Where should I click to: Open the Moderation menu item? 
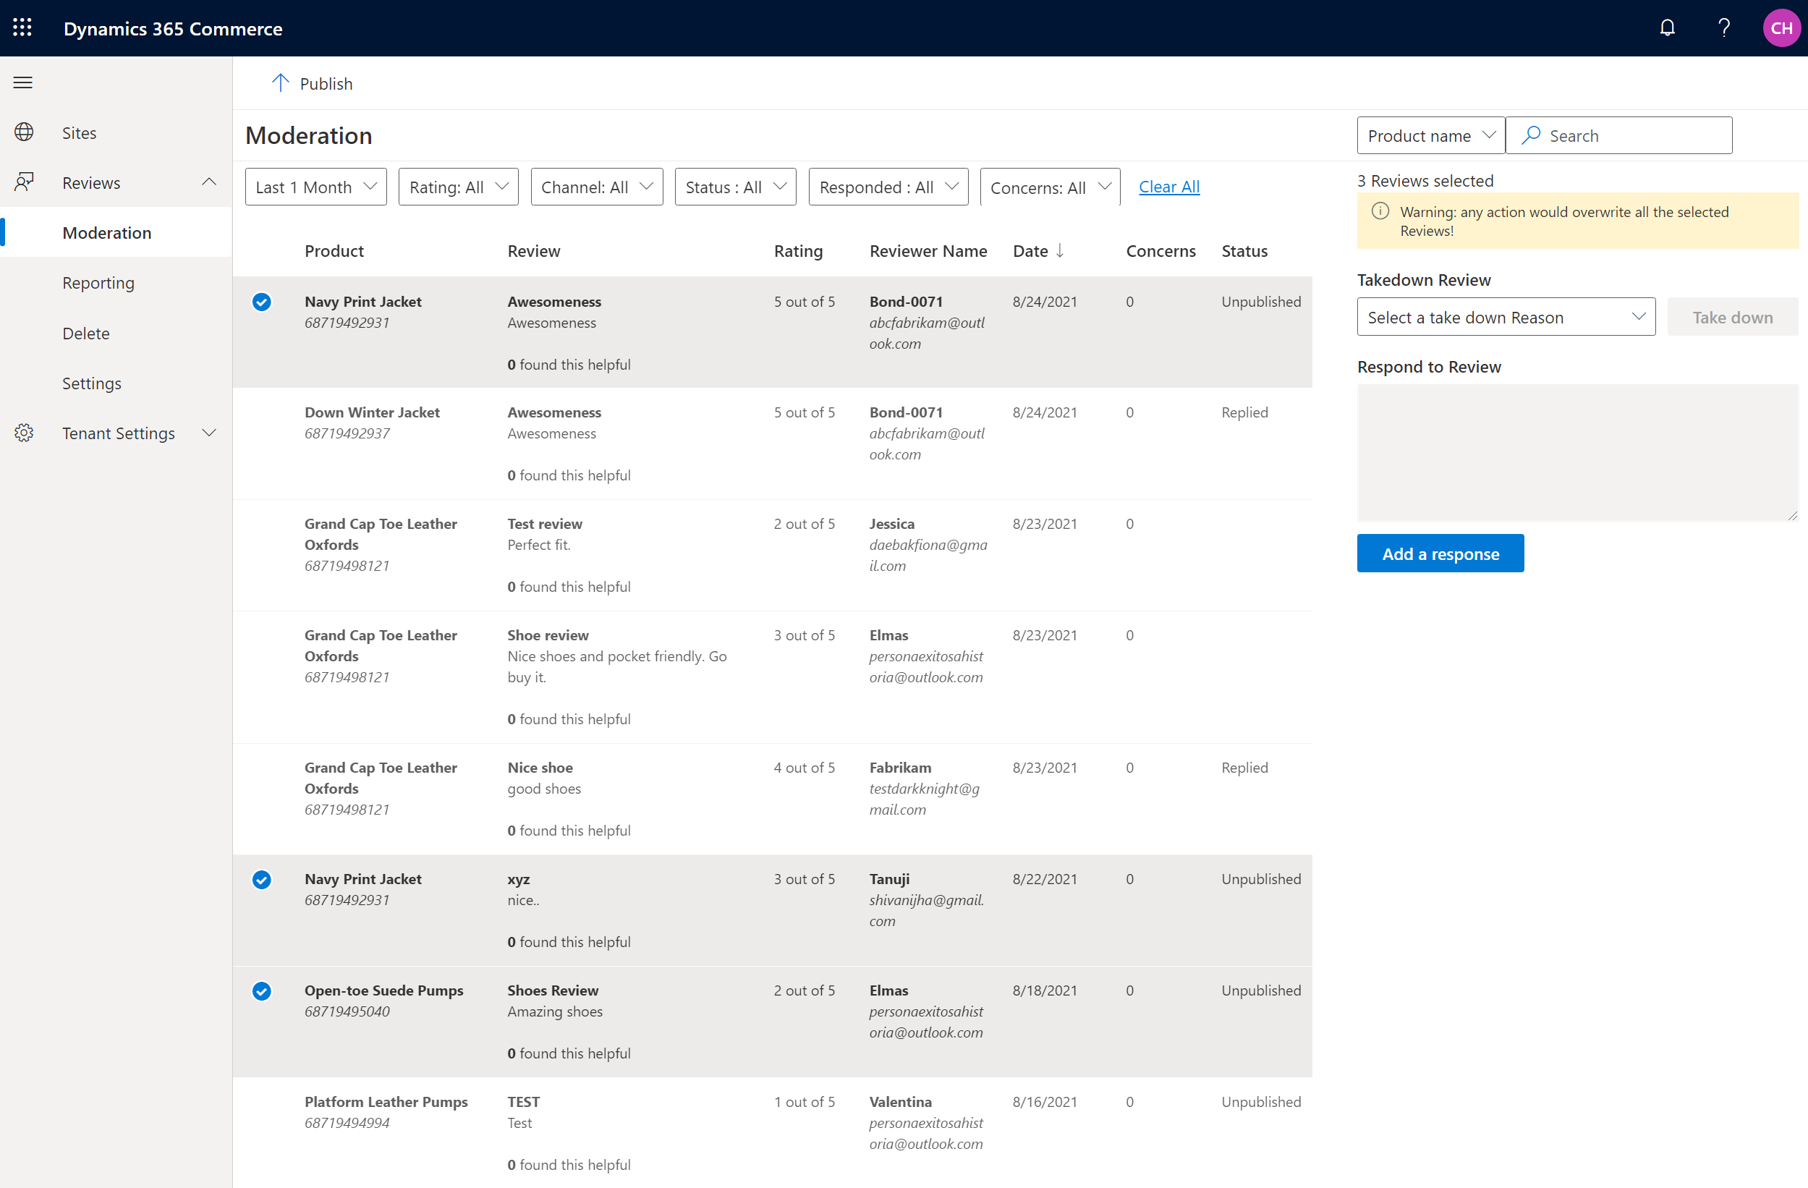pos(106,231)
